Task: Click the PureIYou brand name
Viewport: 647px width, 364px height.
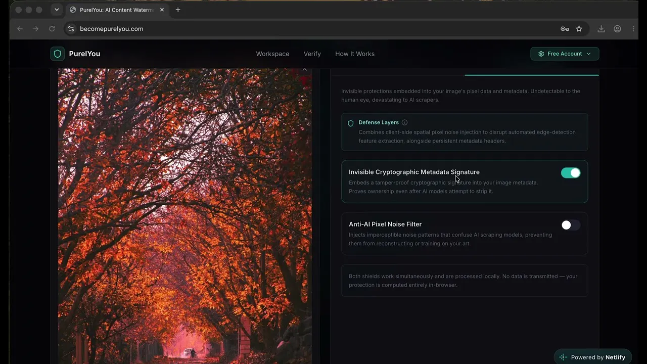Action: (x=84, y=54)
